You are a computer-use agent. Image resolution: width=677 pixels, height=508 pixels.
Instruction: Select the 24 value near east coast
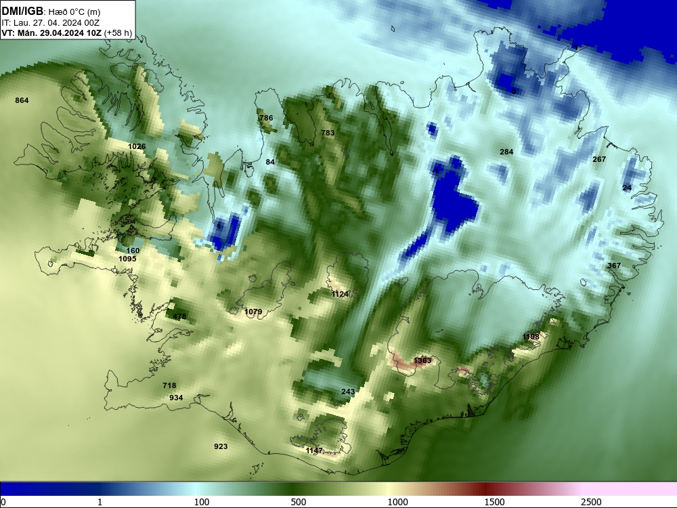tap(627, 188)
